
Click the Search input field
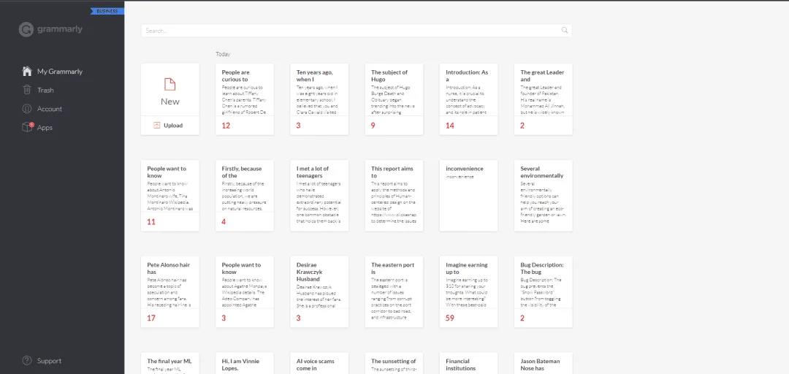(x=357, y=30)
